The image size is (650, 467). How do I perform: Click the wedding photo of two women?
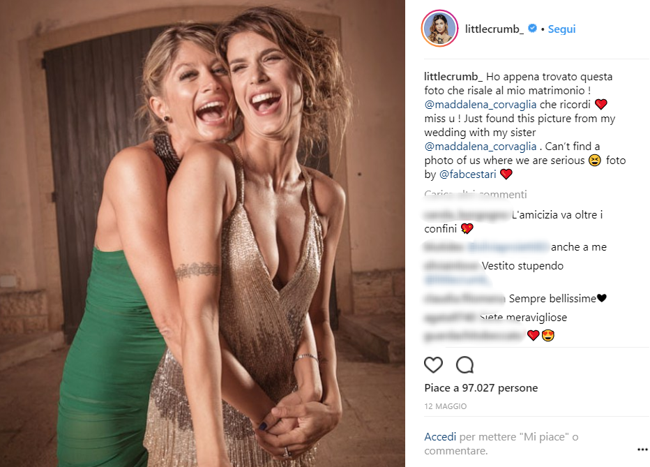(x=202, y=233)
